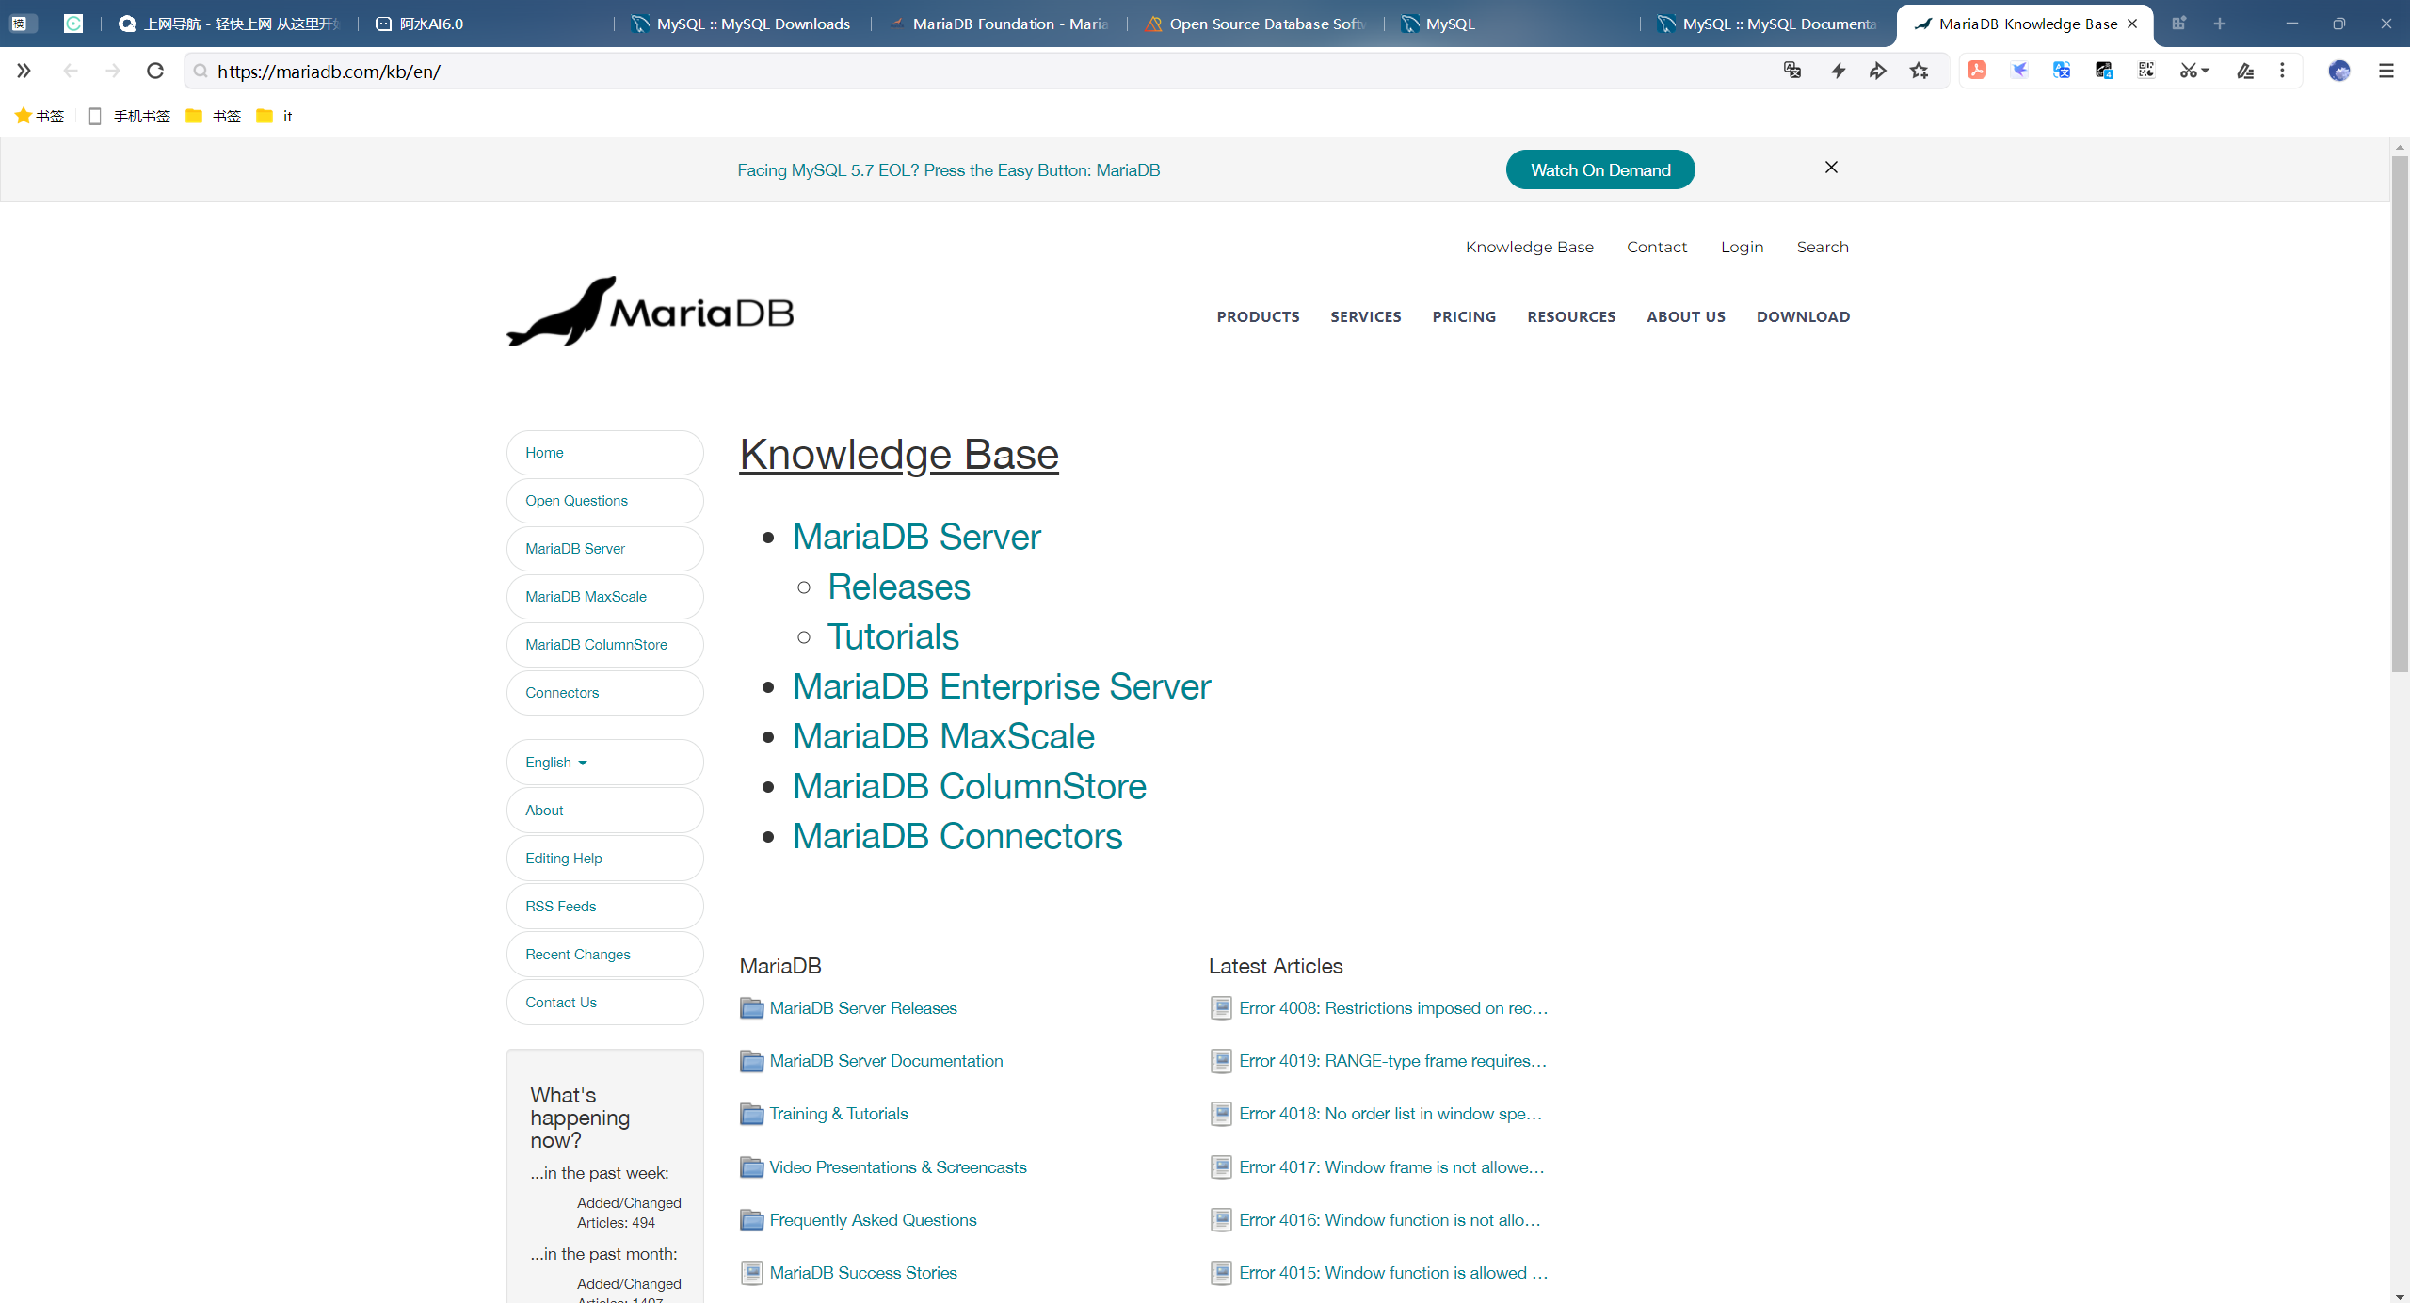Open the MariaDB Connectors heading link
This screenshot has height=1303, width=2410.
click(x=957, y=836)
